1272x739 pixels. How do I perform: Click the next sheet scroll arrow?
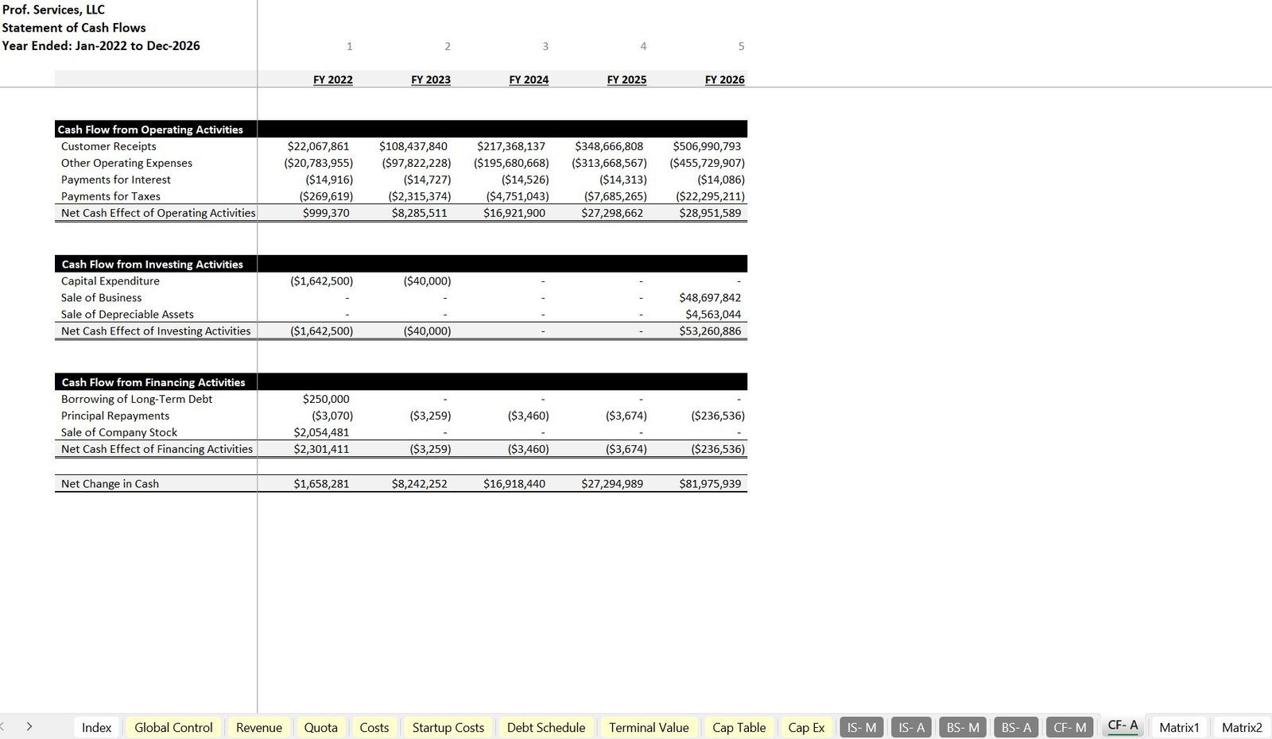[x=29, y=726]
